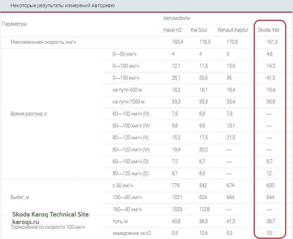Click the "160—80 км/ч" row label
Image resolution: width=293 pixels, height=239 pixels.
click(x=127, y=209)
